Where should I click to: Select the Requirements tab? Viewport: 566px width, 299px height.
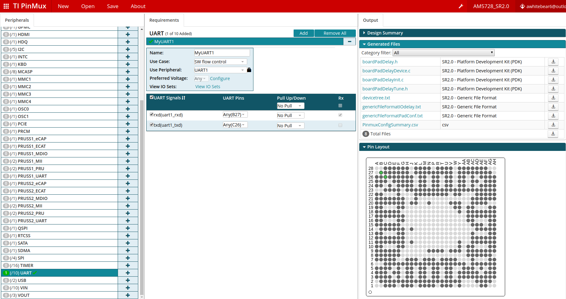[164, 20]
